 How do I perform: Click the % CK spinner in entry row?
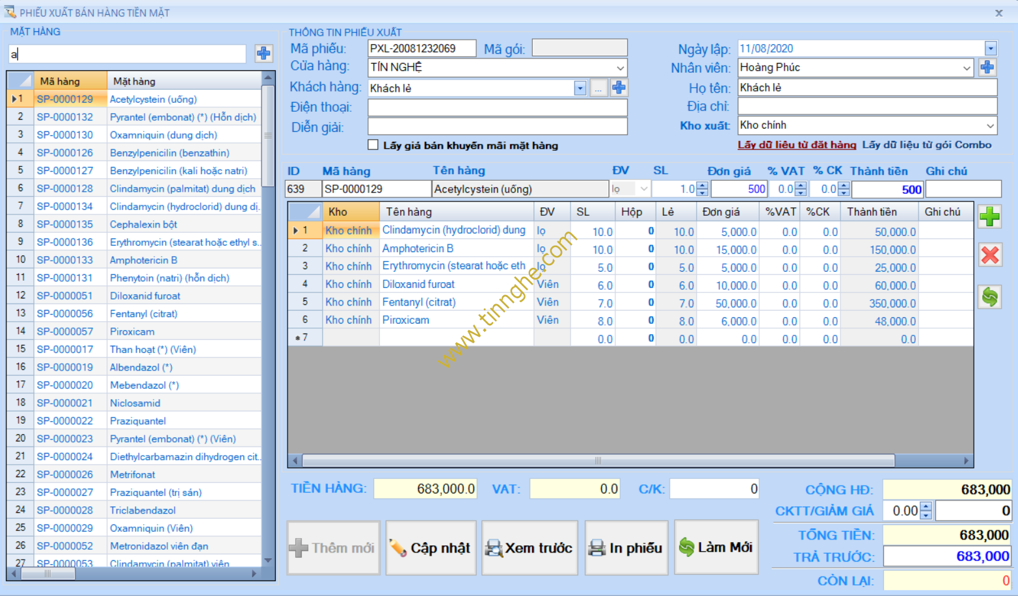pyautogui.click(x=844, y=189)
